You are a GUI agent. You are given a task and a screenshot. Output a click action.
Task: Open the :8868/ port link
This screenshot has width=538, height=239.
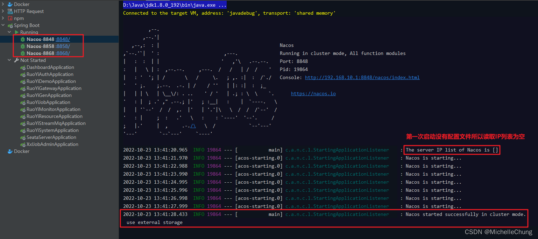(x=63, y=53)
